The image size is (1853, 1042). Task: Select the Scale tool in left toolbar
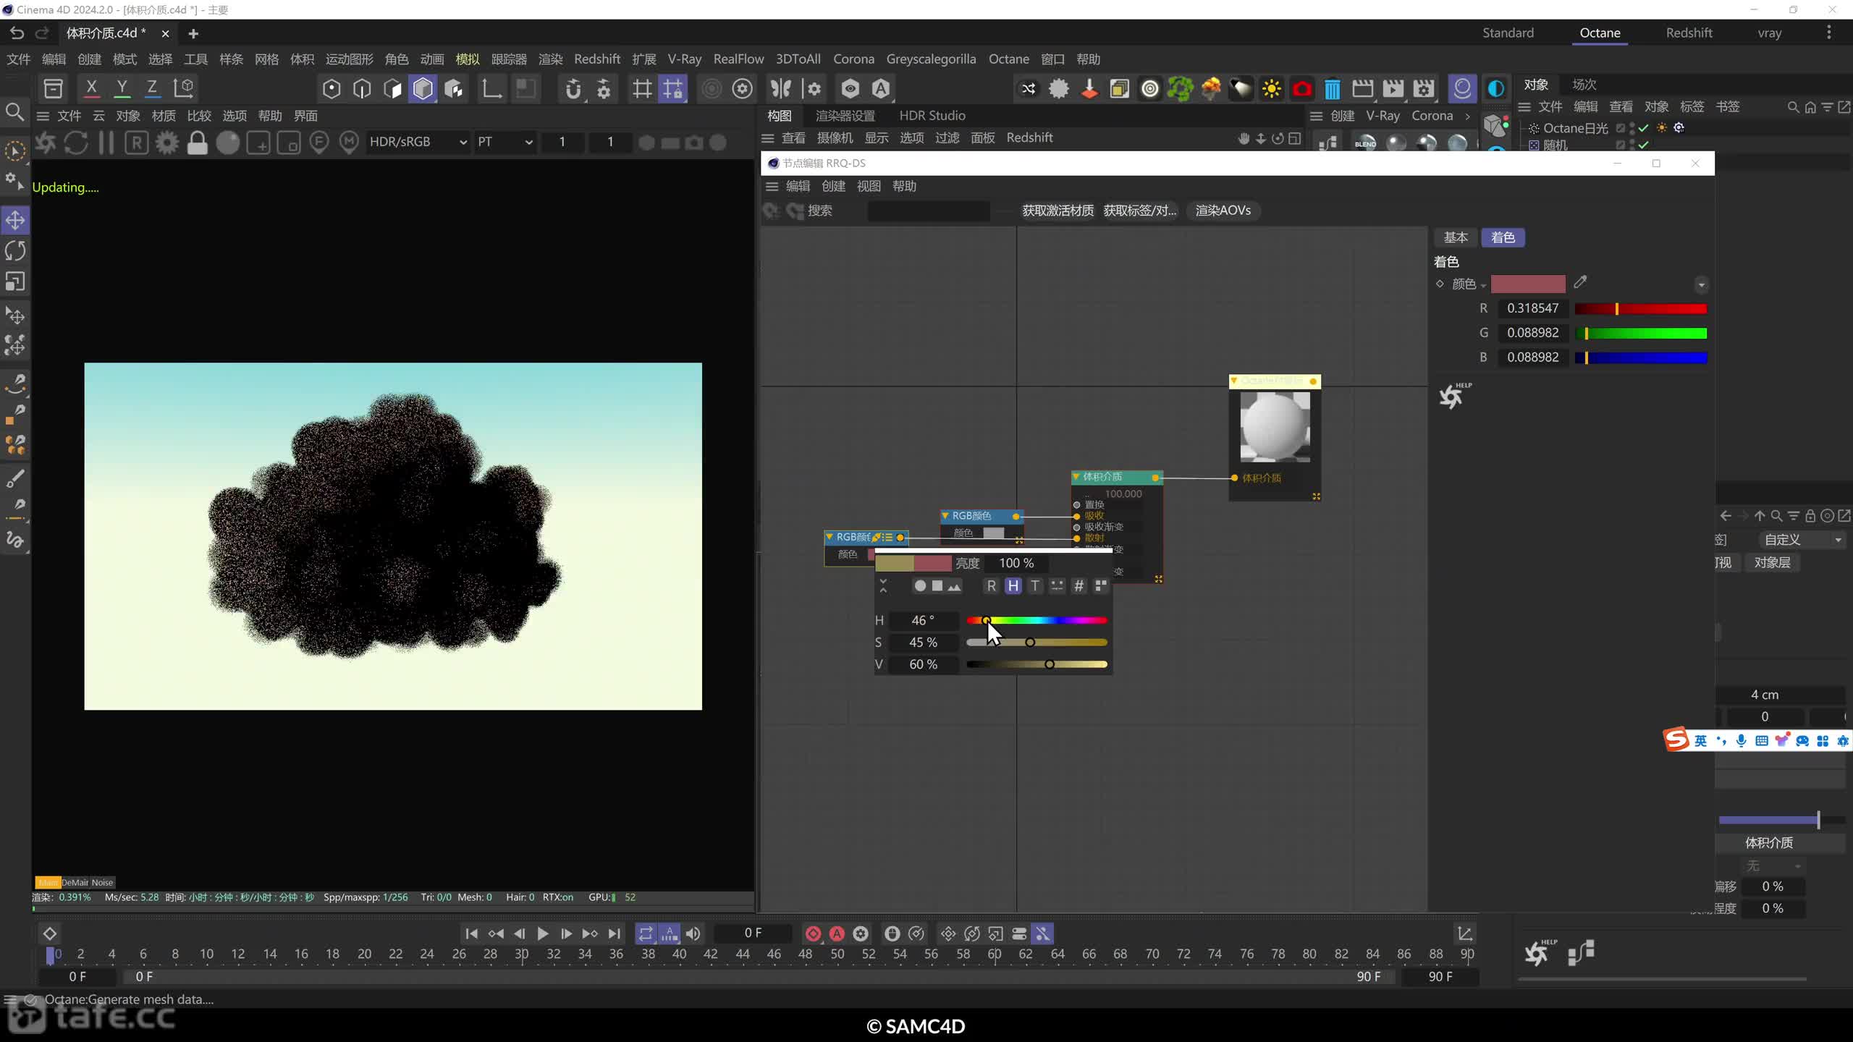[15, 281]
